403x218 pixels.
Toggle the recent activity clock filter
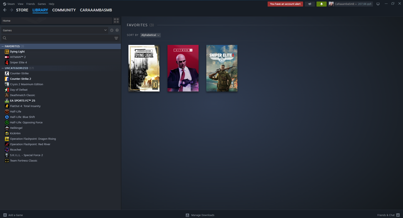tap(111, 30)
